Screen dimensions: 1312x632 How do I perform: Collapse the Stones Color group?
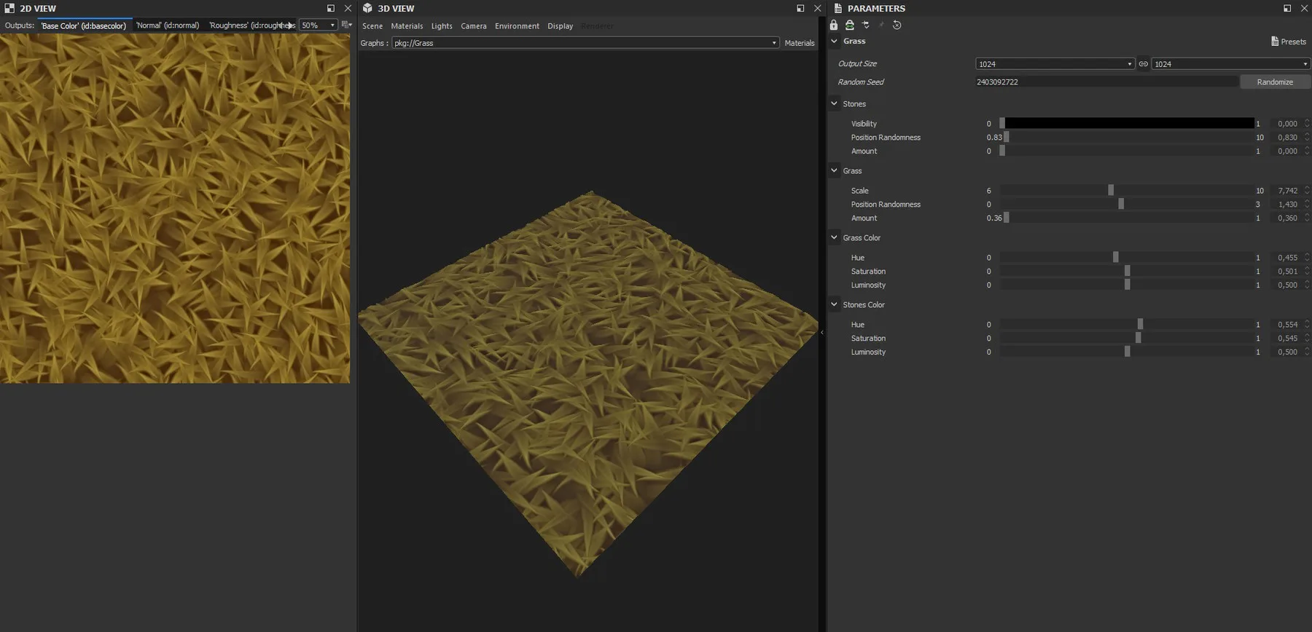tap(835, 304)
